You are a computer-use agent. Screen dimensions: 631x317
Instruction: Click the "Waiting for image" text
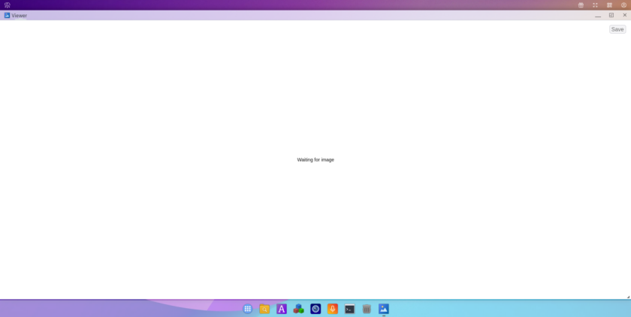coord(315,160)
